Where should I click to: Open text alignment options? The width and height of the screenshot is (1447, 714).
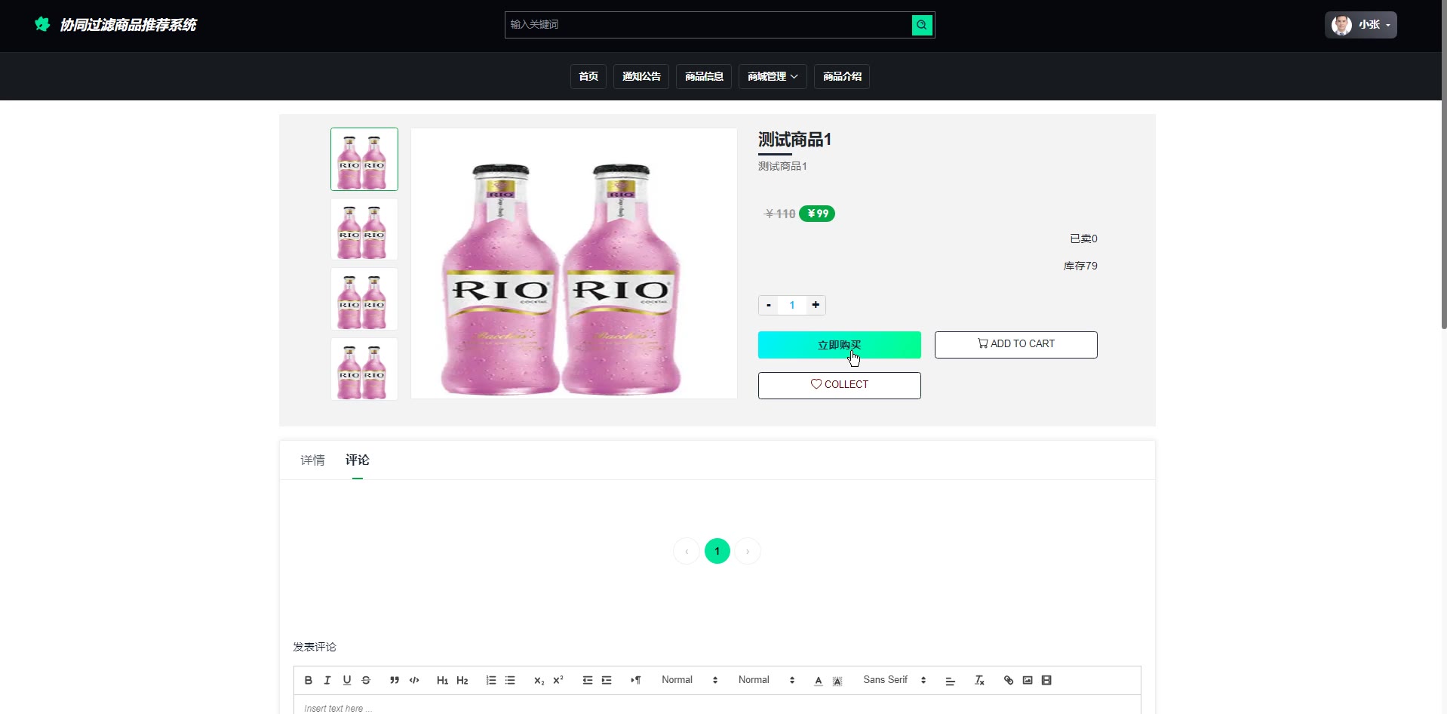click(951, 680)
